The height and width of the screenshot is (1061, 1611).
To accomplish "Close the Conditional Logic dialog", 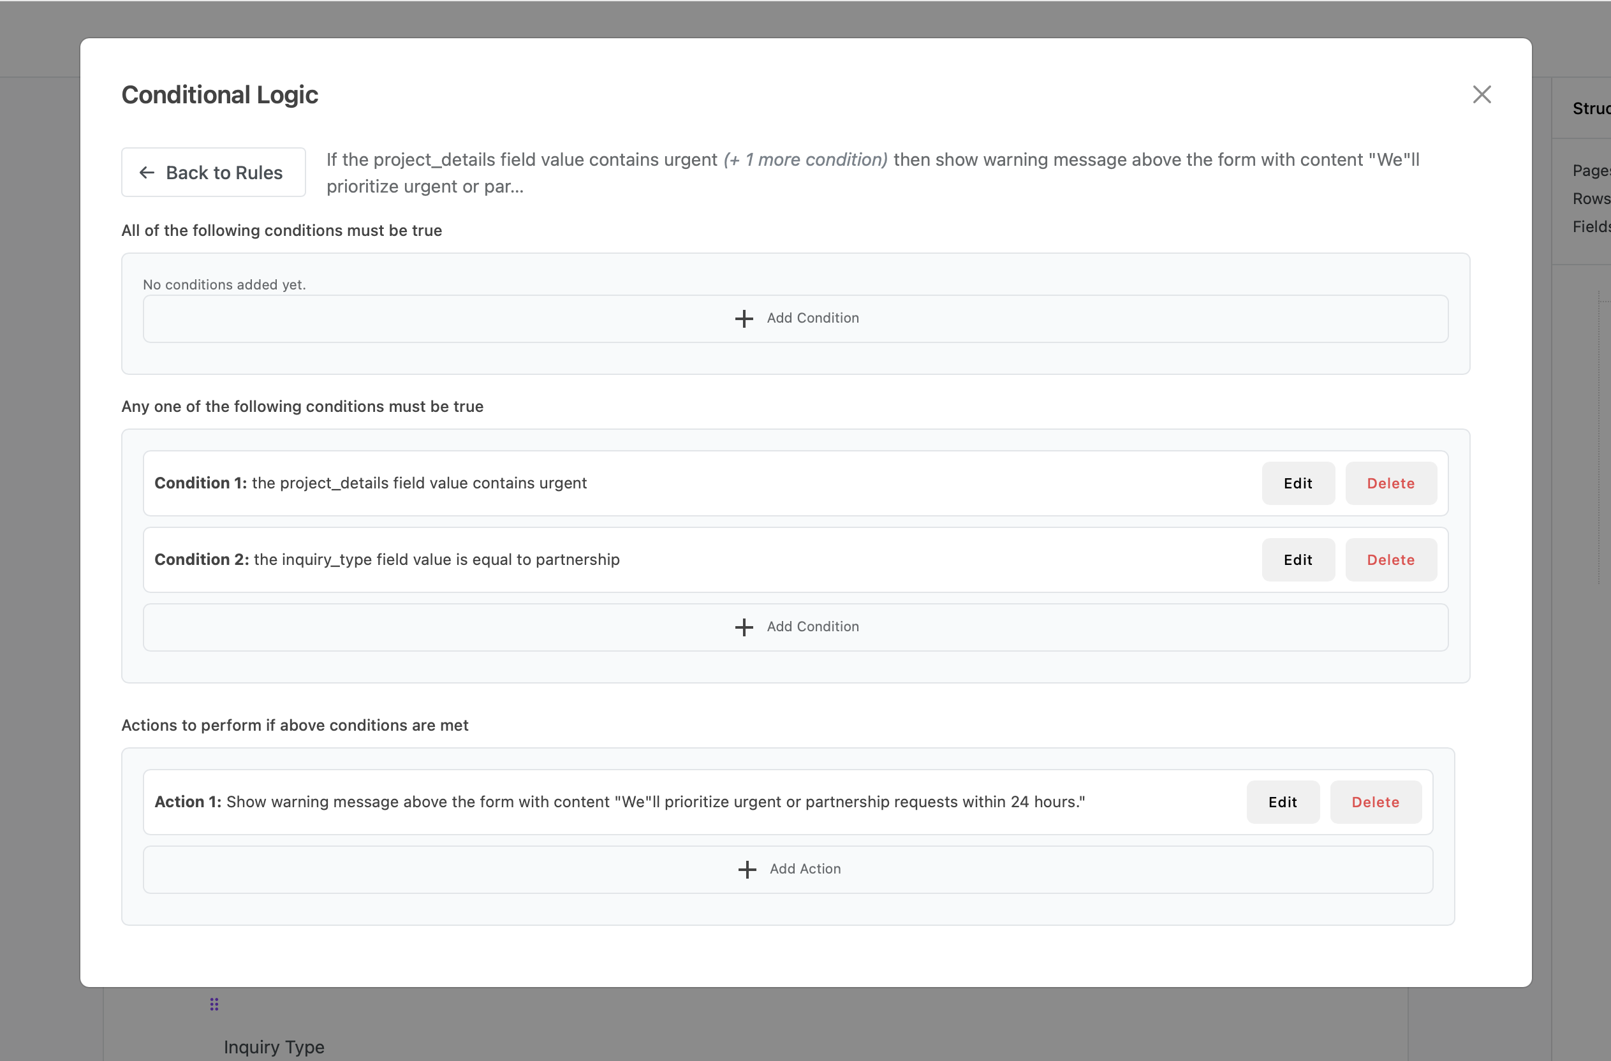I will pos(1482,94).
